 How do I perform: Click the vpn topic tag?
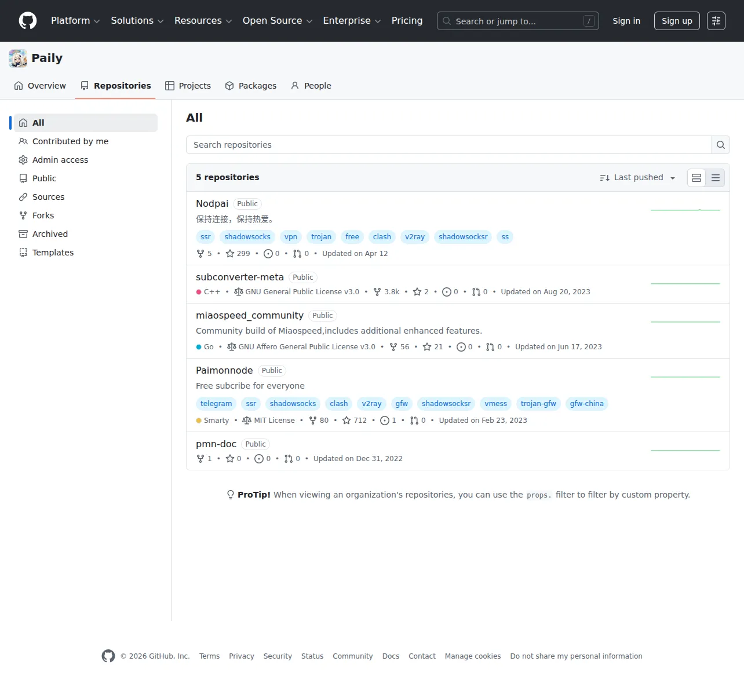tap(291, 237)
